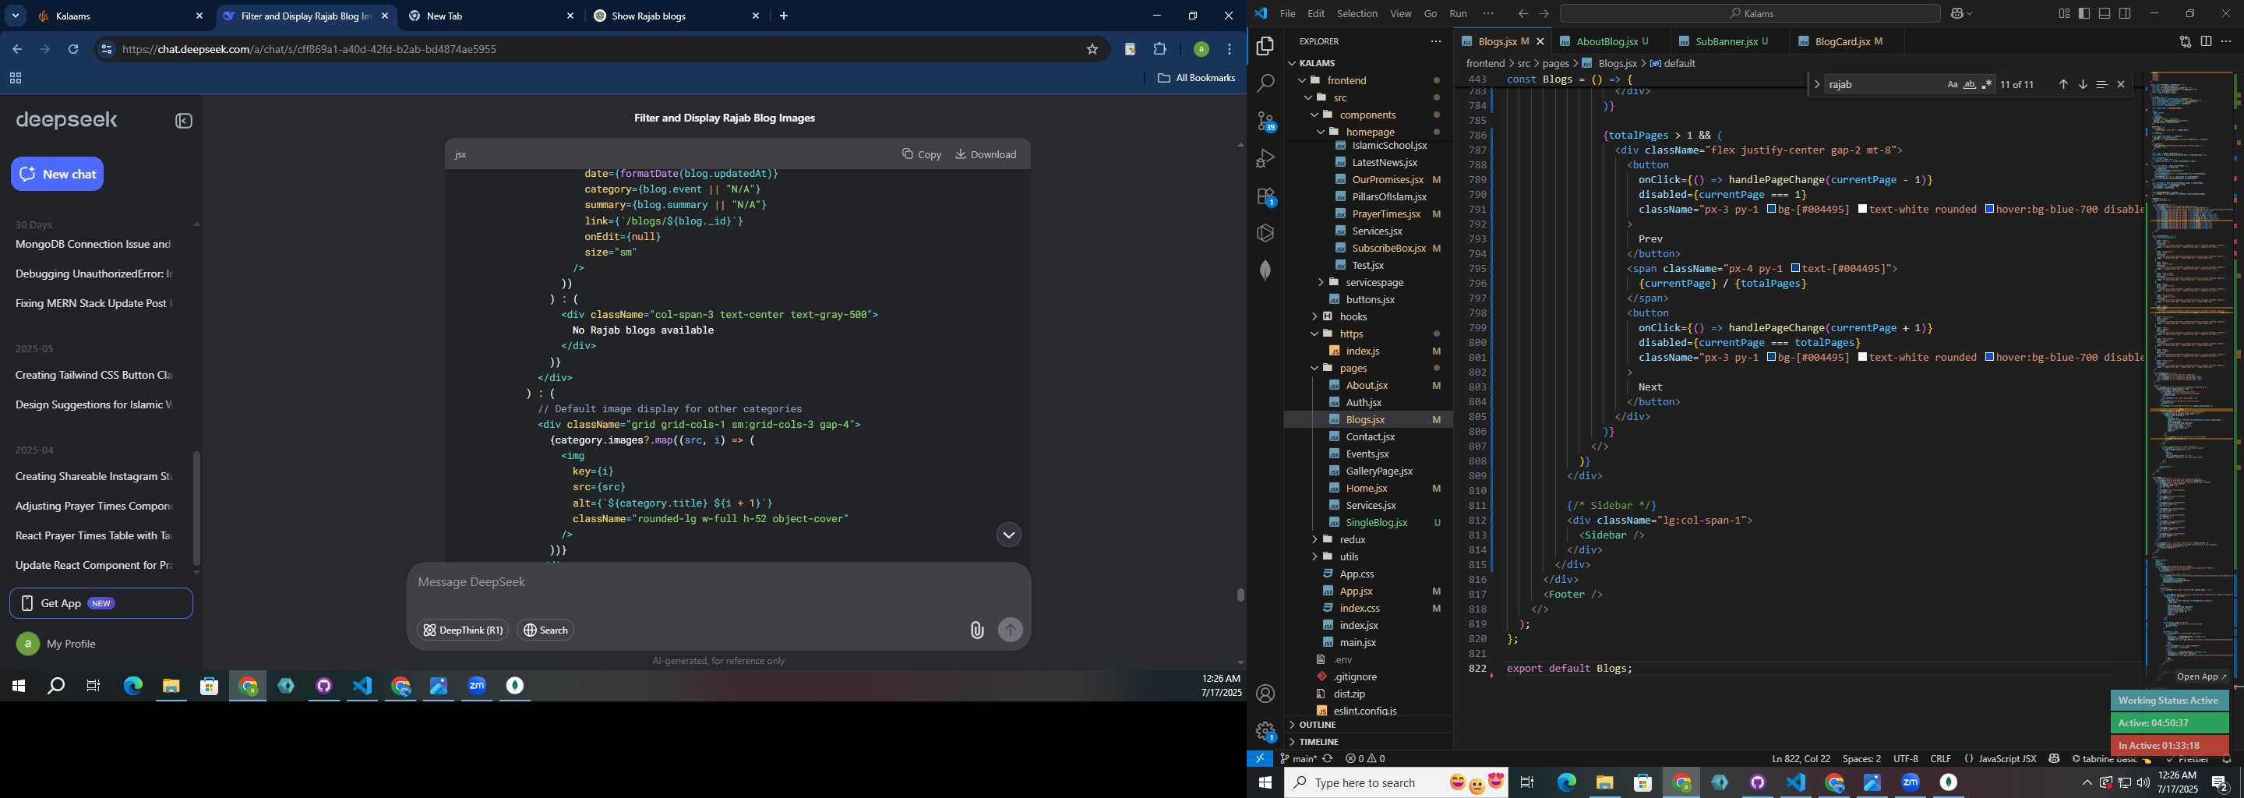Viewport: 2244px width, 798px height.
Task: Open Explorer files icon in activity bar
Action: pos(1265,45)
